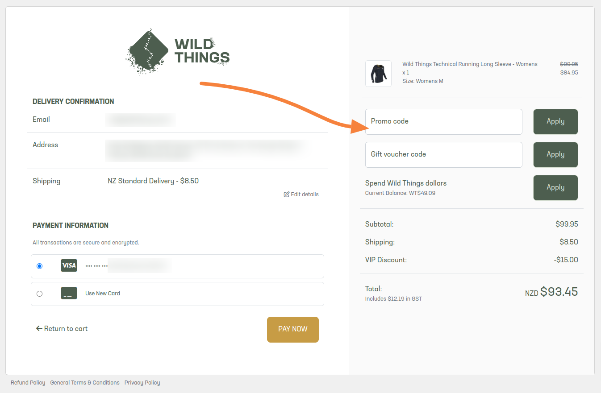The image size is (601, 393).
Task: Click the new card icon
Action: point(69,293)
